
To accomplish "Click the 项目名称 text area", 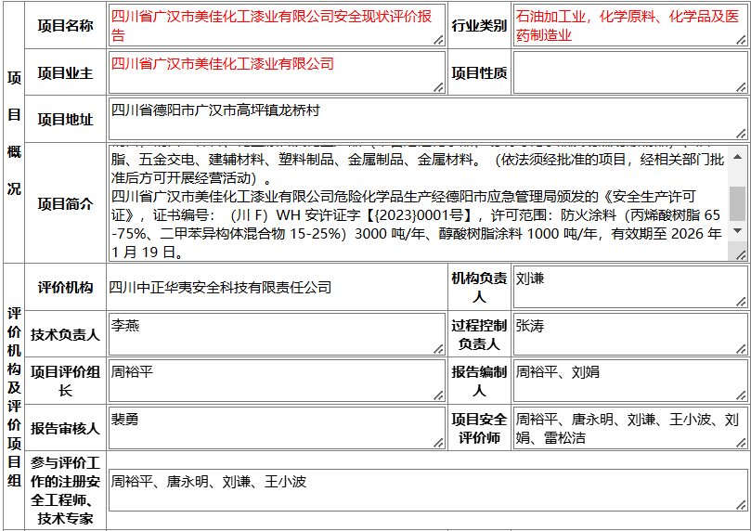I will coord(277,25).
